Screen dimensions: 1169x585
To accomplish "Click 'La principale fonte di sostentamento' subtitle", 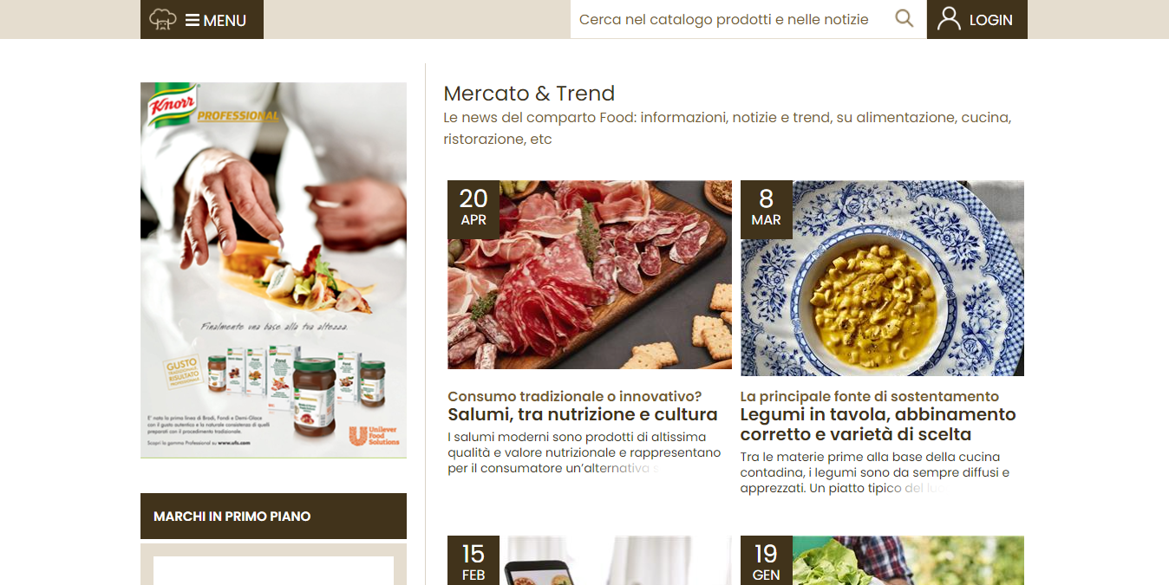I will pyautogui.click(x=870, y=396).
